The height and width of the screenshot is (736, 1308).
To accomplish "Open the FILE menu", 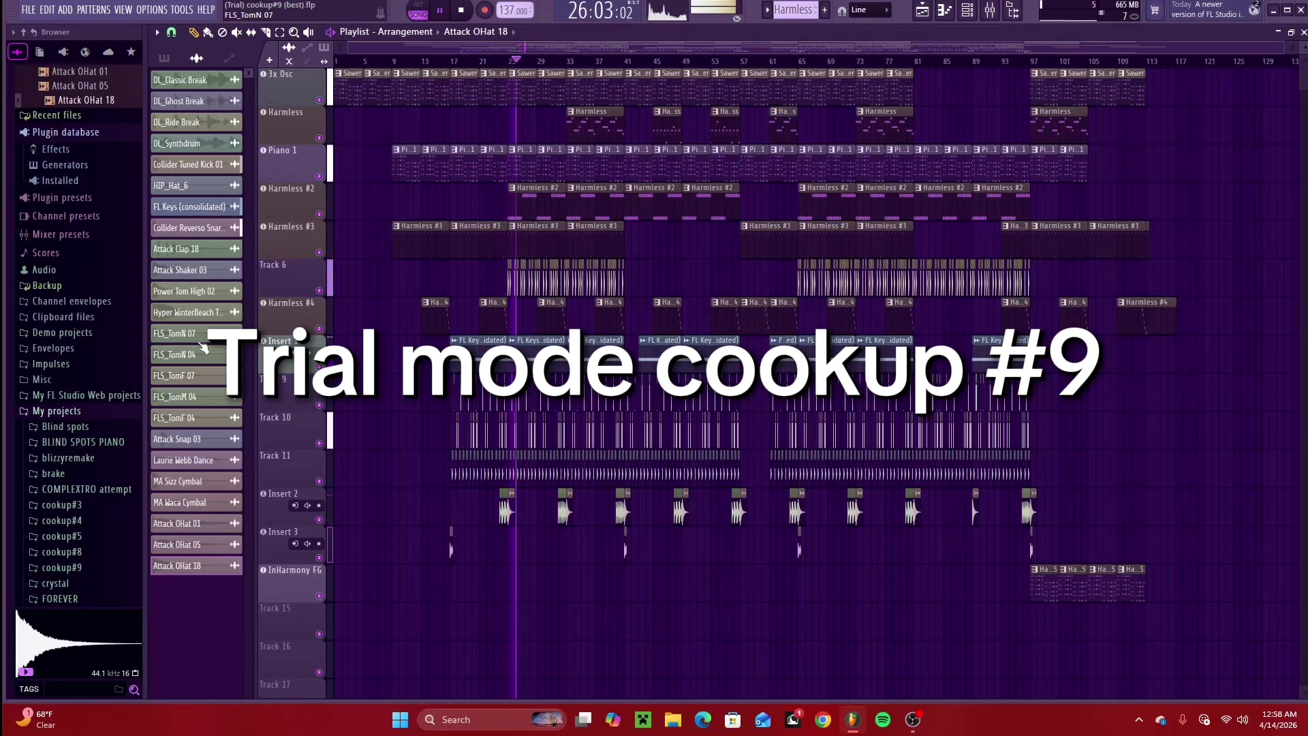I will tap(29, 10).
